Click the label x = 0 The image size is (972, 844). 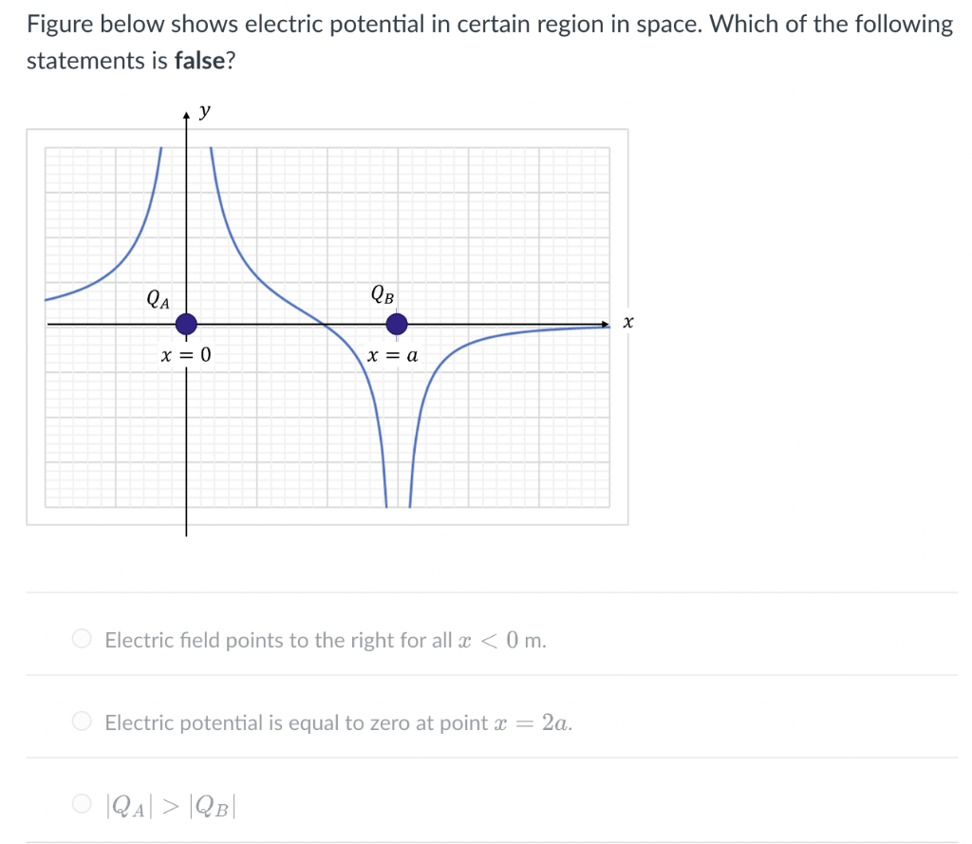point(186,356)
